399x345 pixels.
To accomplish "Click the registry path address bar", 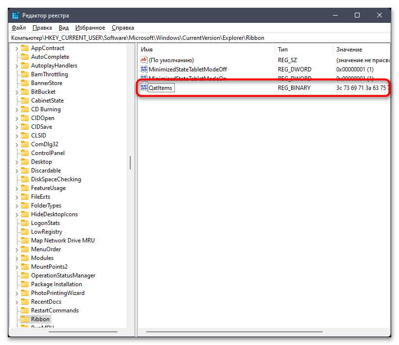I will coord(199,37).
